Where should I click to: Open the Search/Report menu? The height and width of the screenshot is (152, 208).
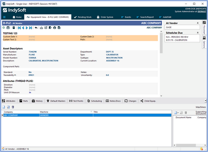pyautogui.click(x=145, y=17)
